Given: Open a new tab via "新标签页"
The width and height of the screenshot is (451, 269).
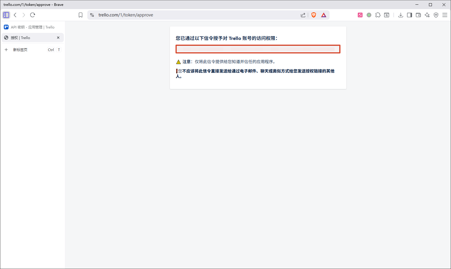Looking at the screenshot, I should 33,50.
